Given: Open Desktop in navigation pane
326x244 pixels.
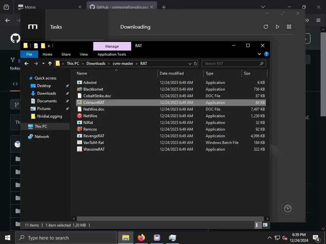Looking at the screenshot, I should [44, 86].
